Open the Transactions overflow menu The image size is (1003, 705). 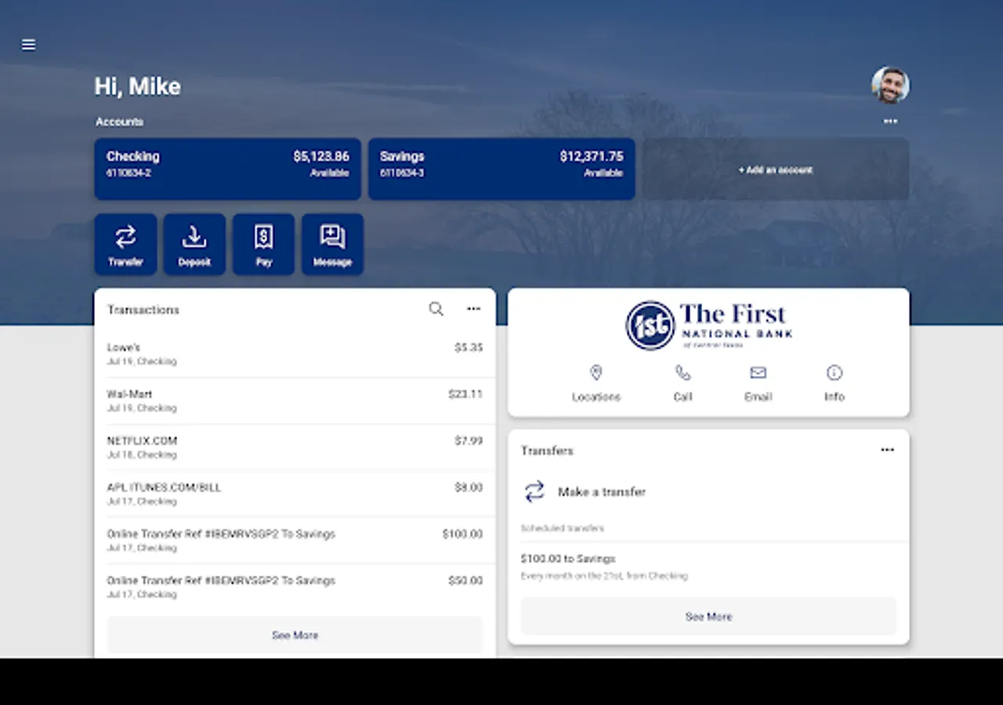coord(473,309)
